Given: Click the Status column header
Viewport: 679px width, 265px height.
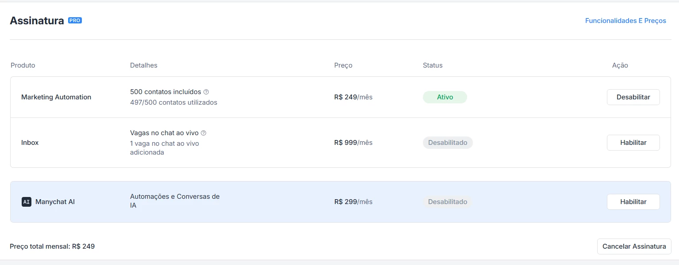Looking at the screenshot, I should click(x=433, y=65).
